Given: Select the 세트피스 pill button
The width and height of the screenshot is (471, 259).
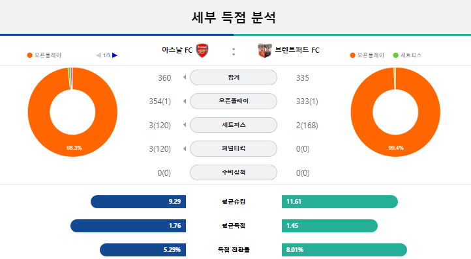Looking at the screenshot, I should coord(234,125).
